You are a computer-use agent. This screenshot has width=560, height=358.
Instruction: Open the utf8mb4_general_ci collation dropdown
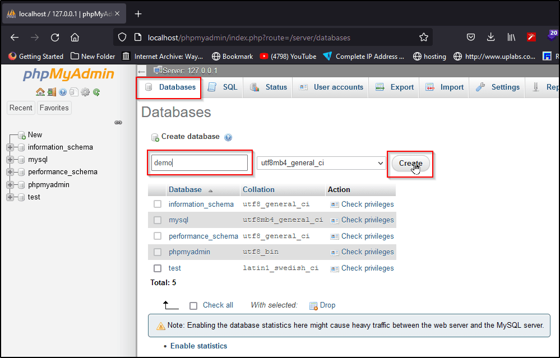point(321,163)
